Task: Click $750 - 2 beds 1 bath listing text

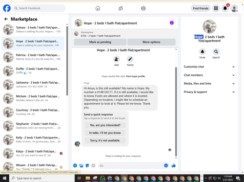Action: point(101,36)
